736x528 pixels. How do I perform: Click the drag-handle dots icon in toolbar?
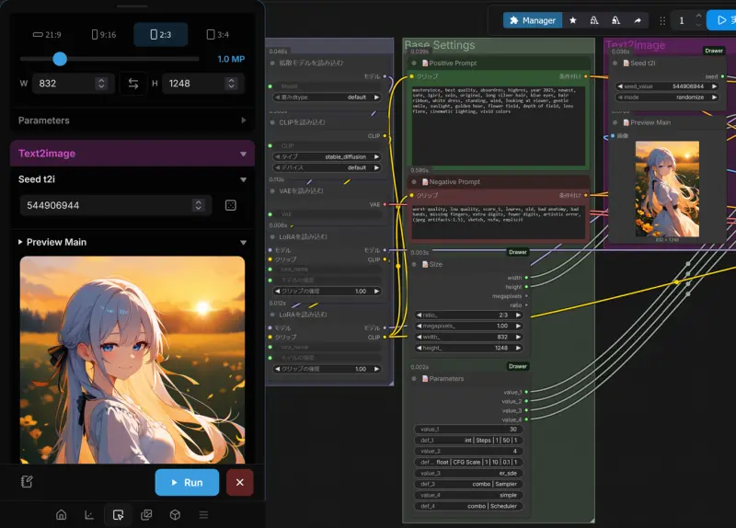tap(662, 20)
